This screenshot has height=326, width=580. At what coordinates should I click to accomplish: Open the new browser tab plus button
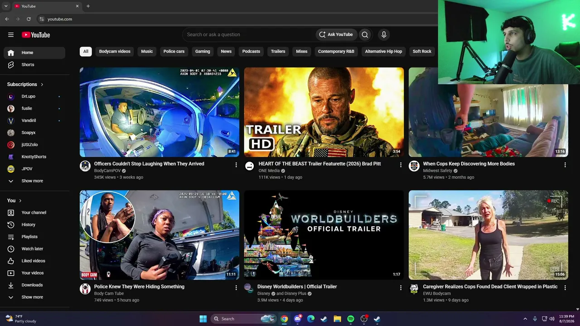click(x=88, y=6)
